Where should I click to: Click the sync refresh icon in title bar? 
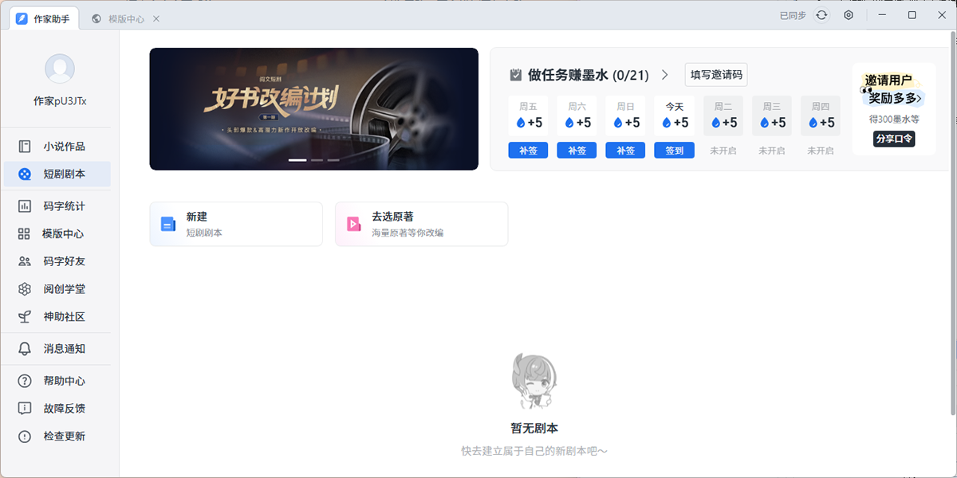pos(821,15)
